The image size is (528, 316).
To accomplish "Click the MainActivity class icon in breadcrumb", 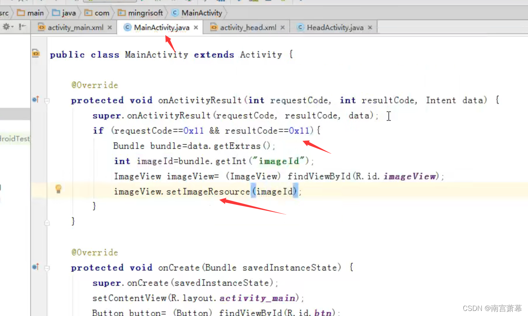I will 175,13.
